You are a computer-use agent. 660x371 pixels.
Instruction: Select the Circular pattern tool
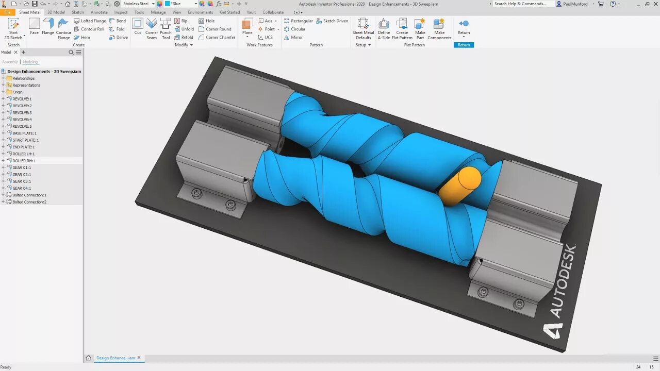(x=294, y=29)
